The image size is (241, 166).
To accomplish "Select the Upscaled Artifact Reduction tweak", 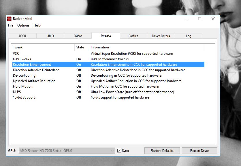I will click(x=108, y=81).
